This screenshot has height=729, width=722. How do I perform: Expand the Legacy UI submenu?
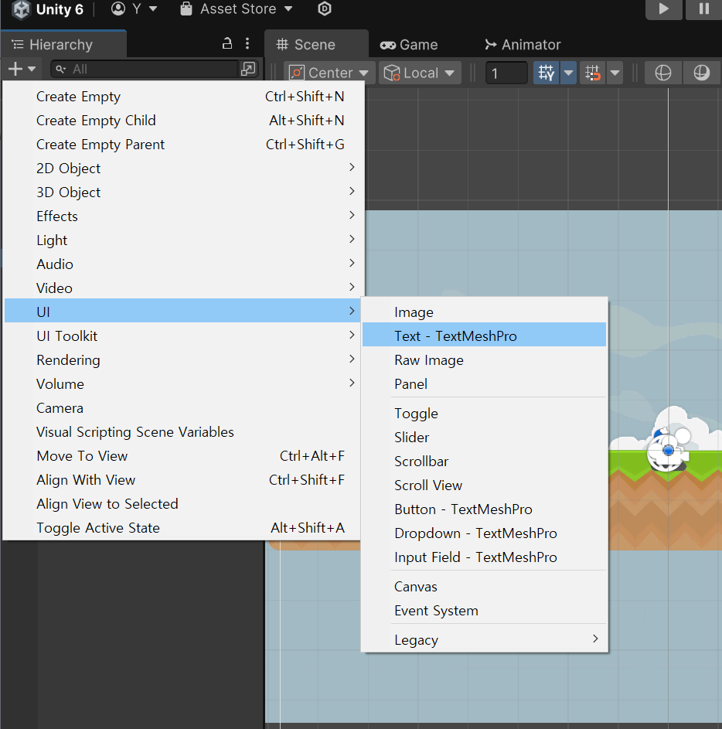click(x=484, y=640)
